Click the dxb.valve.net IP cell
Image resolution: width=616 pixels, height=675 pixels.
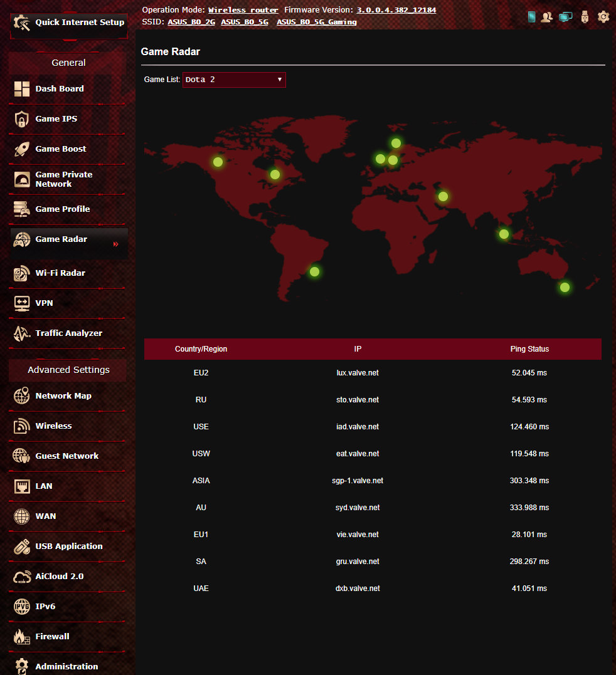358,589
